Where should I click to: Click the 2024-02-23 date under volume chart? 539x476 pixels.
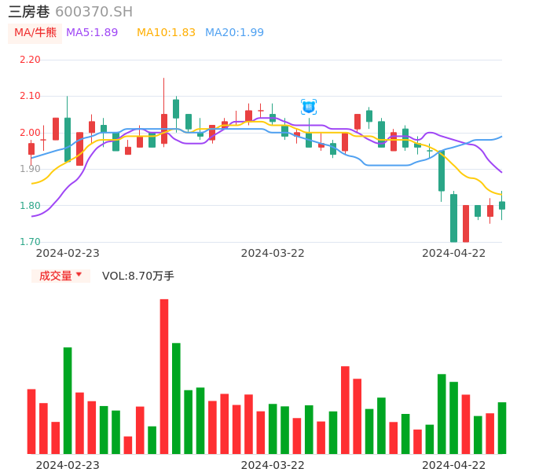(68, 464)
